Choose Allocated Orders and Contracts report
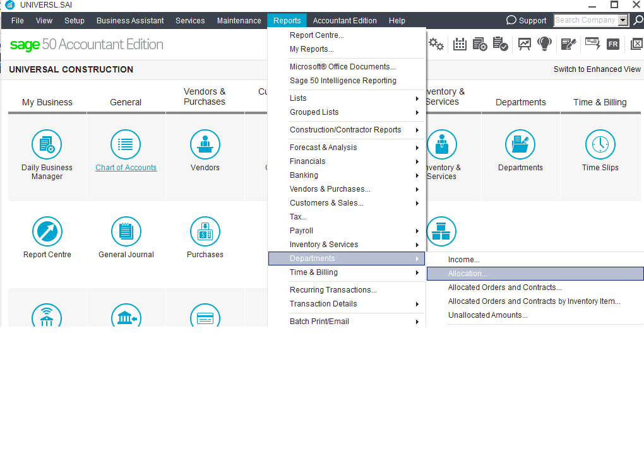Viewport: 644px width, 459px height. point(535,288)
